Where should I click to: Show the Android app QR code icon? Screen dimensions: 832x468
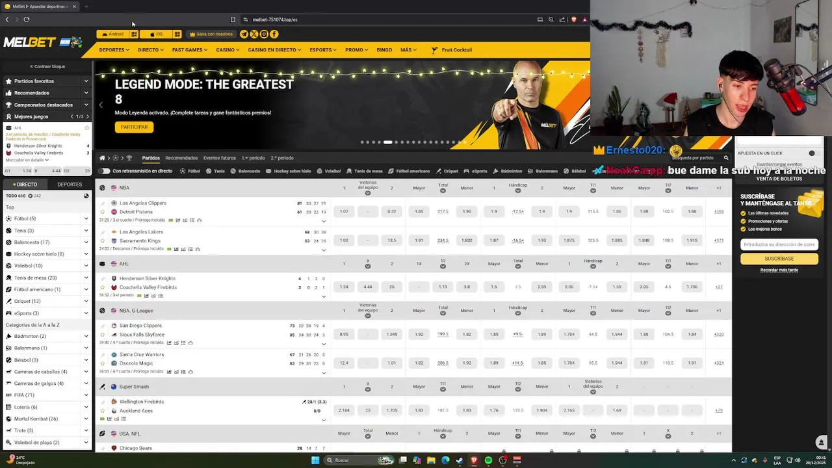[134, 34]
